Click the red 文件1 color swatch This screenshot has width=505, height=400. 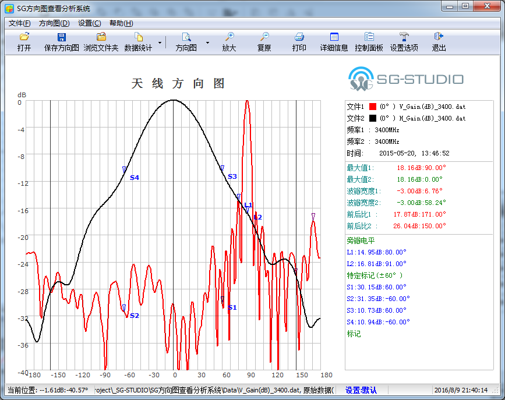click(373, 107)
